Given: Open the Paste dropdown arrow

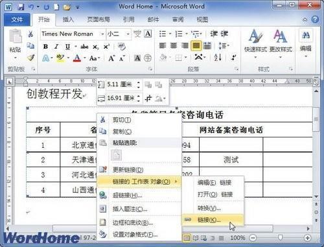Looking at the screenshot, I should (x=15, y=58).
